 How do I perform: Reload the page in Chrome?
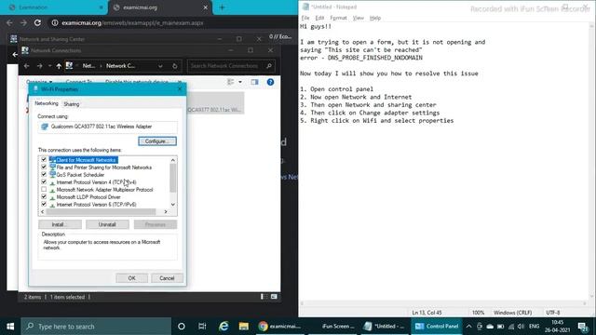(37, 22)
